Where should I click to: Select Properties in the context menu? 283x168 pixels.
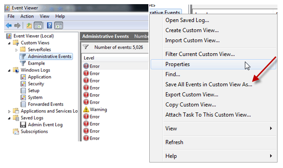(213, 64)
